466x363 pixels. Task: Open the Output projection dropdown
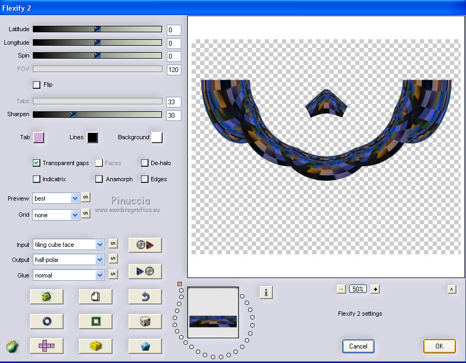[x=68, y=260]
